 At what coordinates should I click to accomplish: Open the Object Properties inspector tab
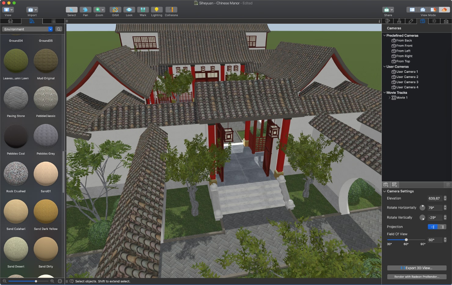click(388, 21)
